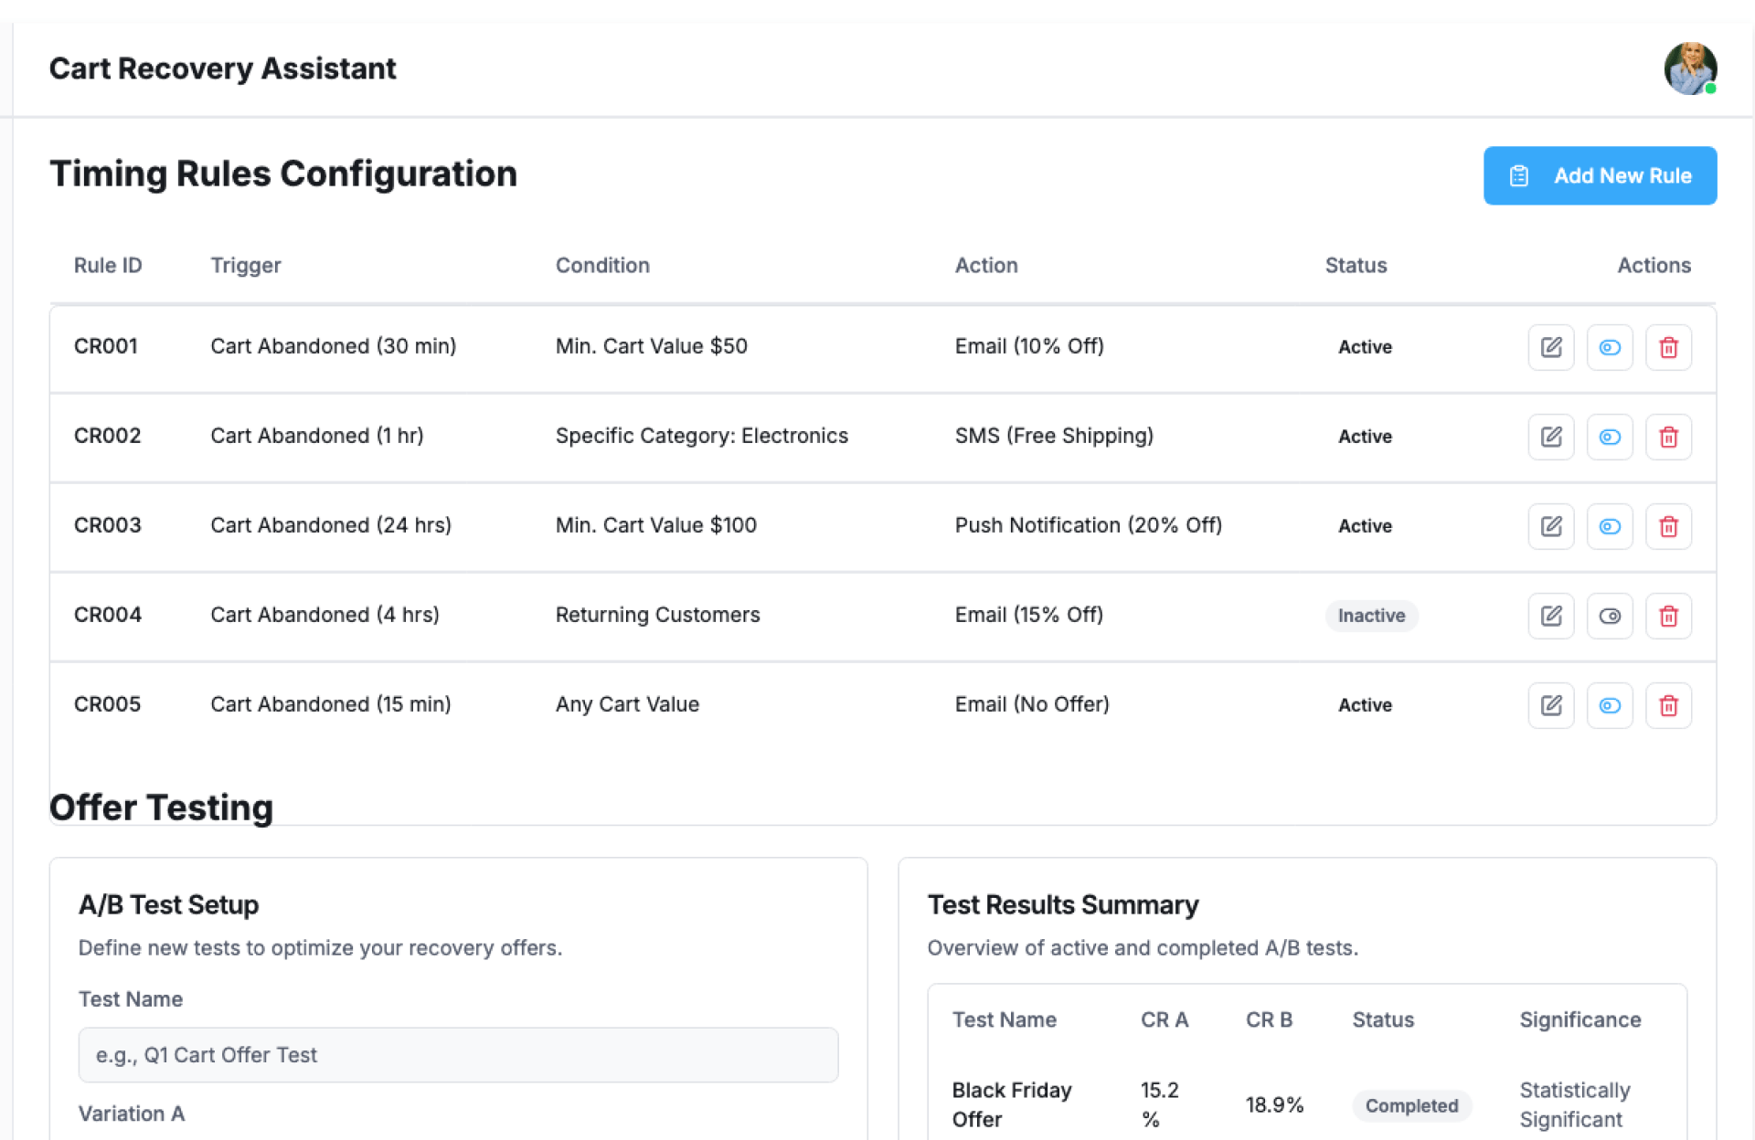
Task: Click Completed badge for Black Friday Offer
Action: coord(1410,1105)
